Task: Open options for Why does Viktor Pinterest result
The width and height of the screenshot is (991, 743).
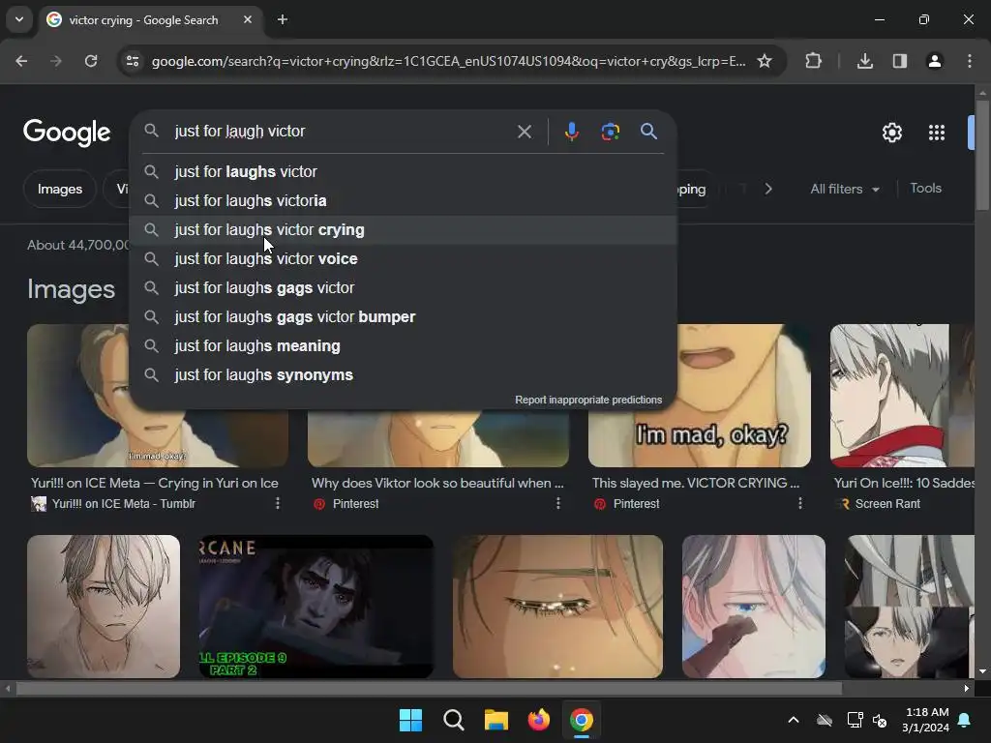Action: tap(558, 503)
